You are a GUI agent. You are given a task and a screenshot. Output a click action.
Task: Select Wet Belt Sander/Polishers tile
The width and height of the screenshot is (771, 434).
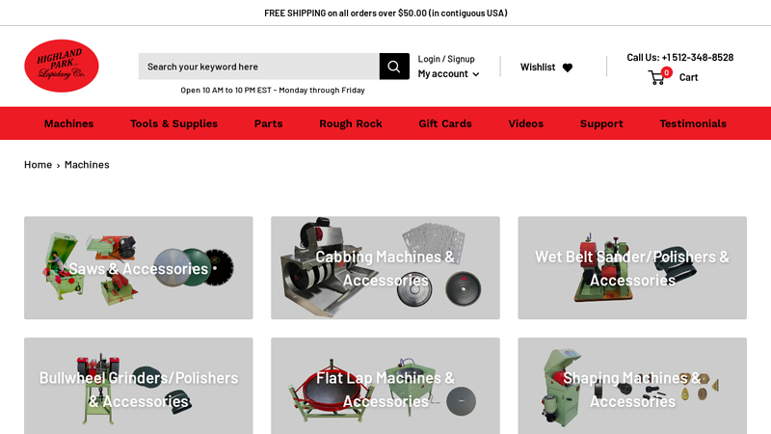tap(632, 268)
